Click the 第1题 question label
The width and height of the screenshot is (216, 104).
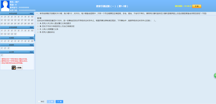tap(39, 18)
